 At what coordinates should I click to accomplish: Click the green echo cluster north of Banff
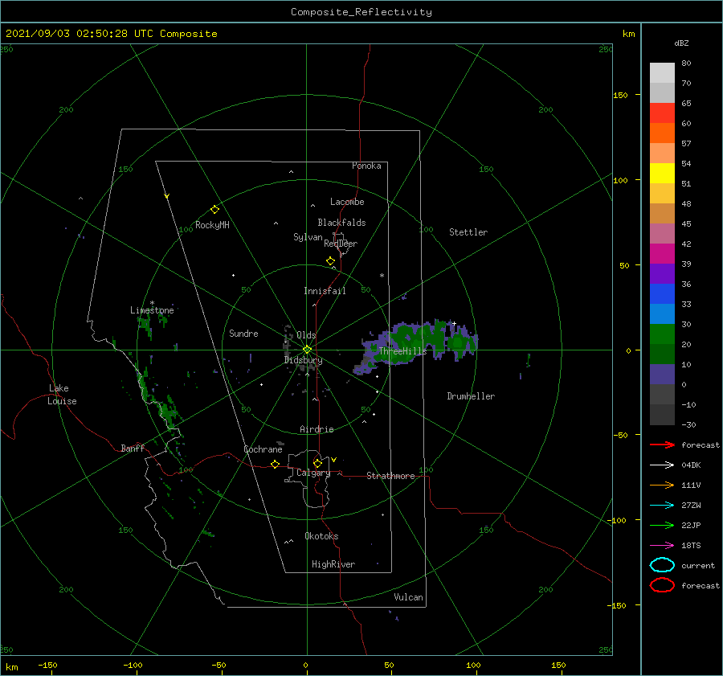[169, 411]
